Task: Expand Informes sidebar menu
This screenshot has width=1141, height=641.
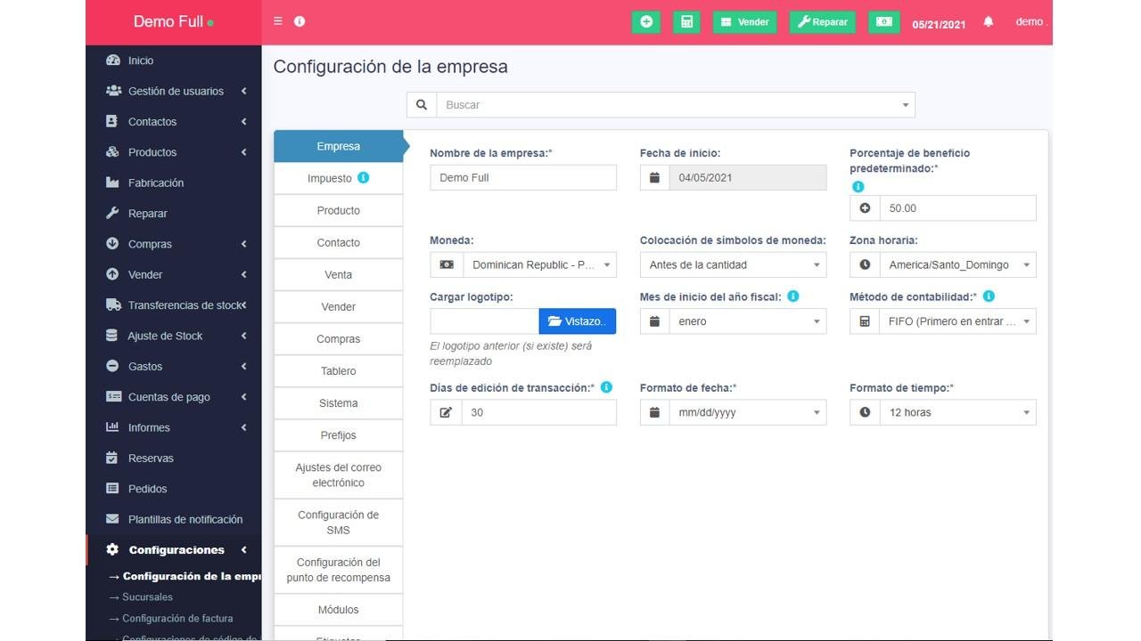Action: pyautogui.click(x=174, y=427)
